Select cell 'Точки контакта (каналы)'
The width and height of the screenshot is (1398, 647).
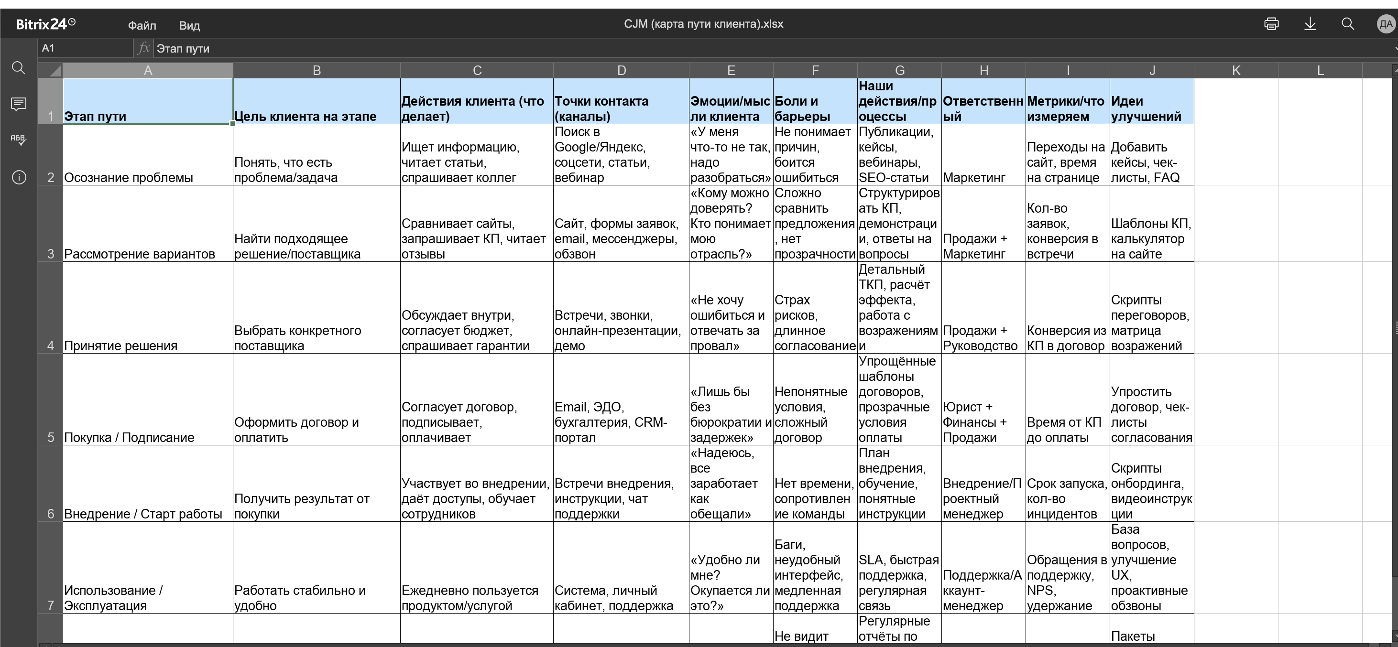click(622, 101)
